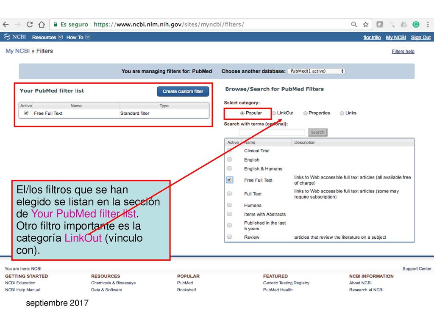
Task: Check the English & Humans filter checkbox
Action: [x=229, y=168]
